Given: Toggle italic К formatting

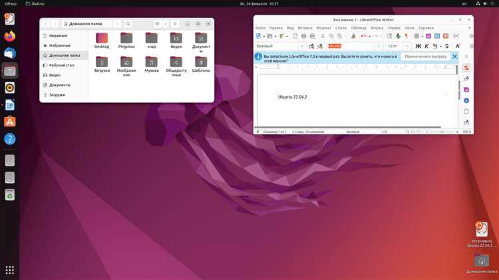Looking at the screenshot, I should tap(426, 46).
